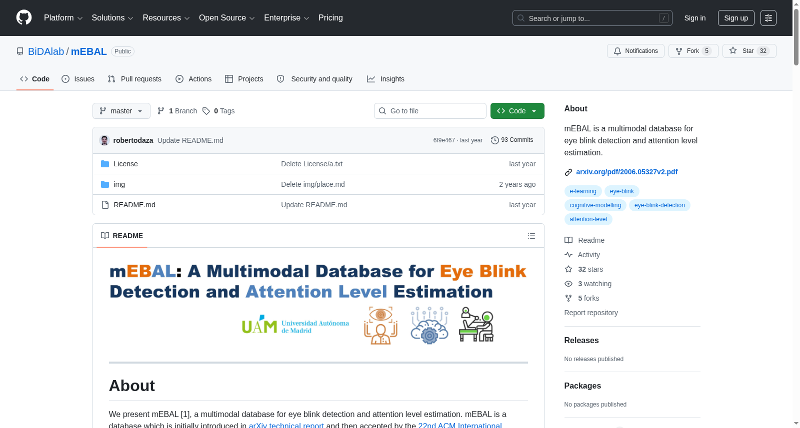Open the BiDAlab organization page
800x428 pixels.
46,51
